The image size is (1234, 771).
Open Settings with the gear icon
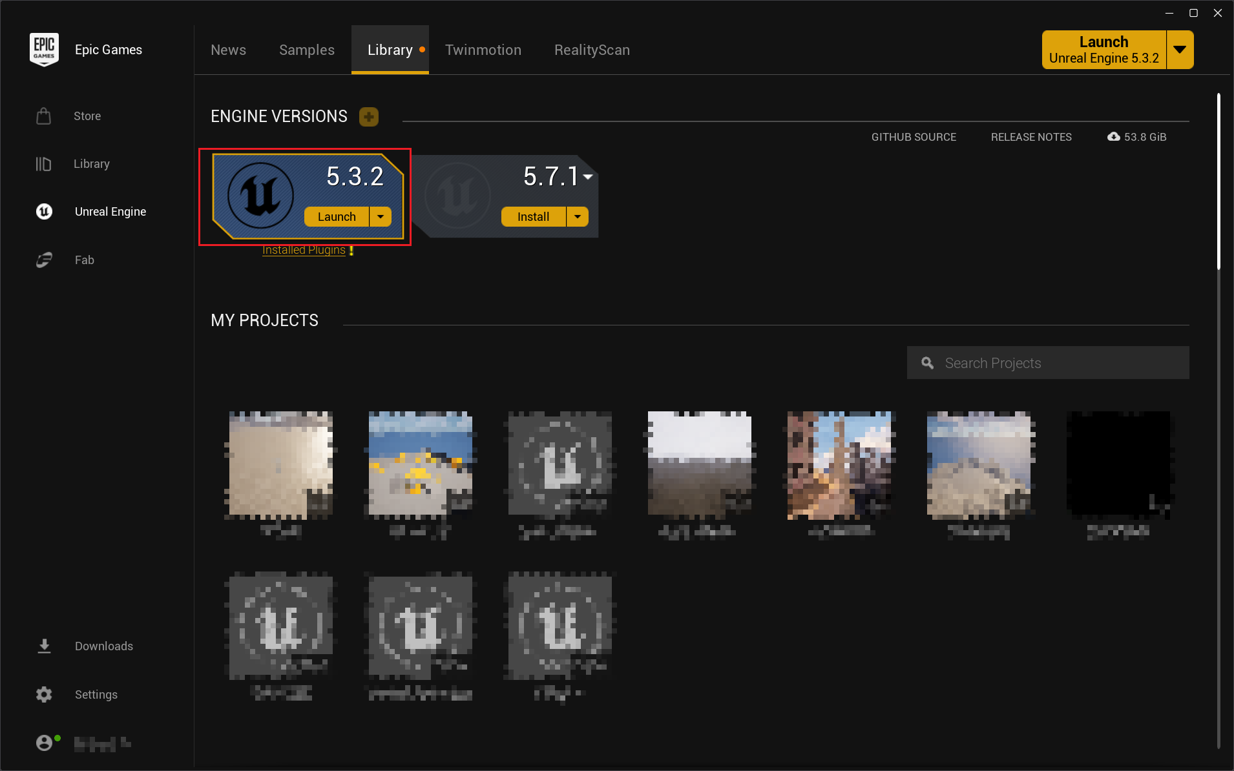coord(44,695)
